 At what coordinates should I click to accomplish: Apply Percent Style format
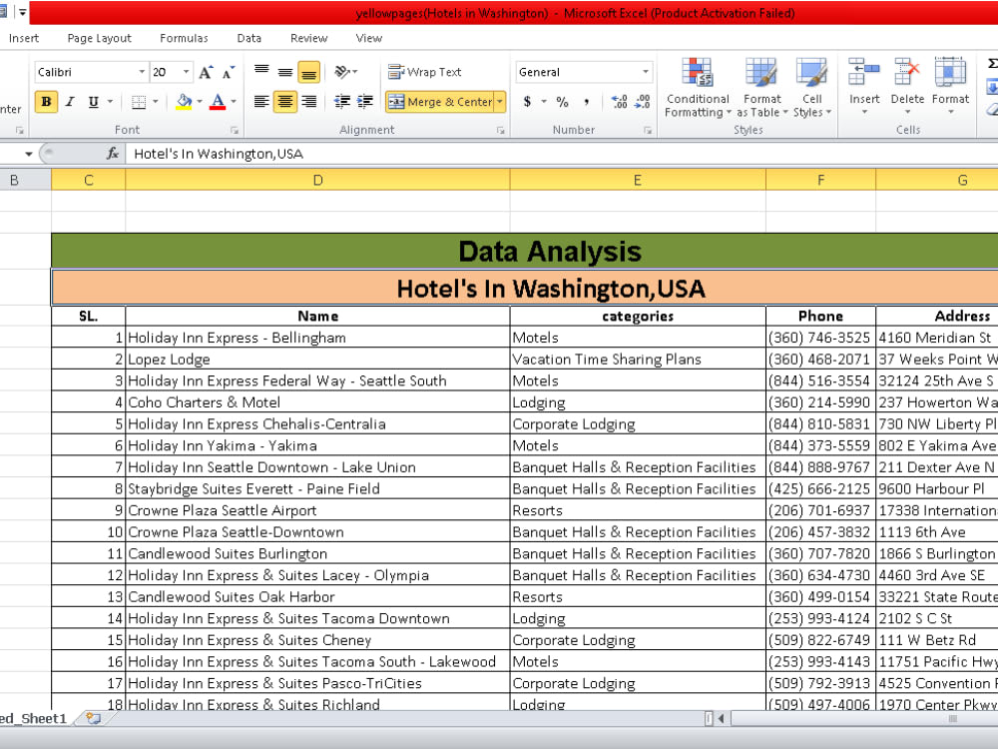click(x=562, y=101)
